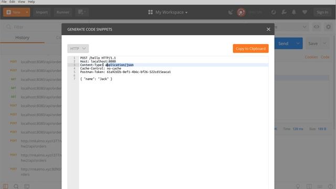Open the notifications bell

[294, 12]
